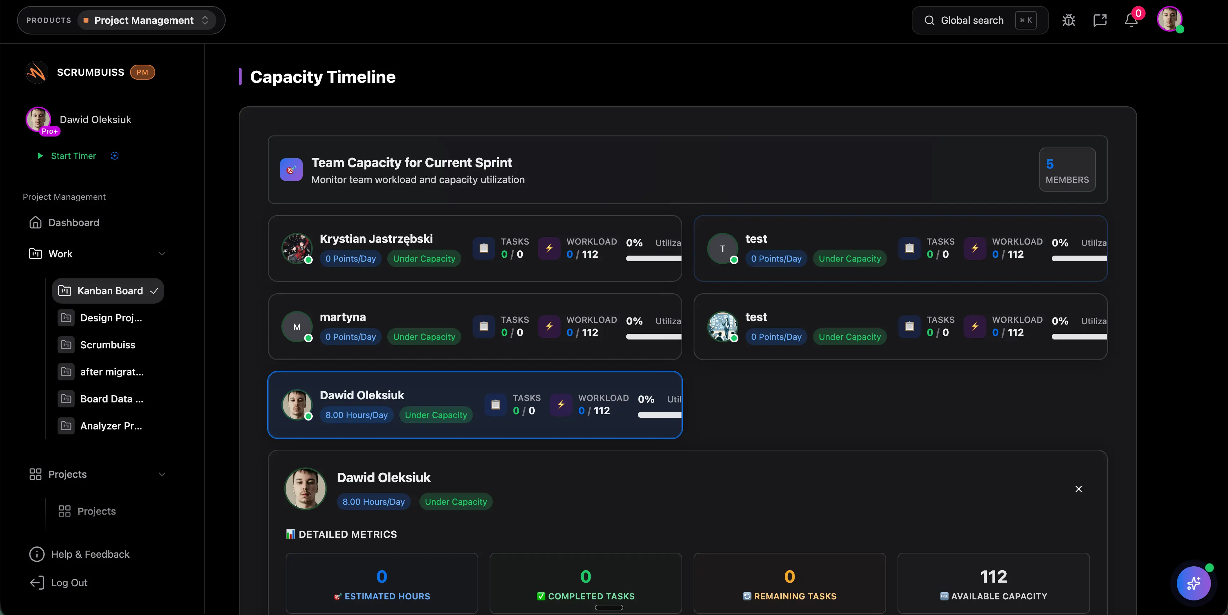Click the Start Timer link
The width and height of the screenshot is (1228, 615).
pyautogui.click(x=73, y=156)
